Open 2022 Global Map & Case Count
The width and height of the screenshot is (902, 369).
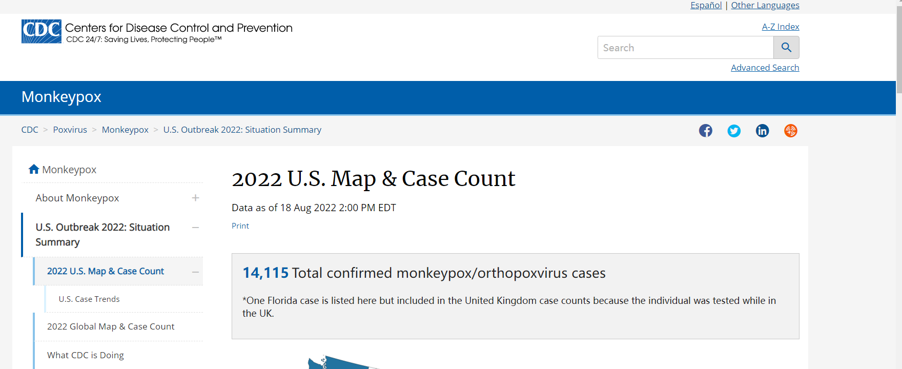pos(111,326)
